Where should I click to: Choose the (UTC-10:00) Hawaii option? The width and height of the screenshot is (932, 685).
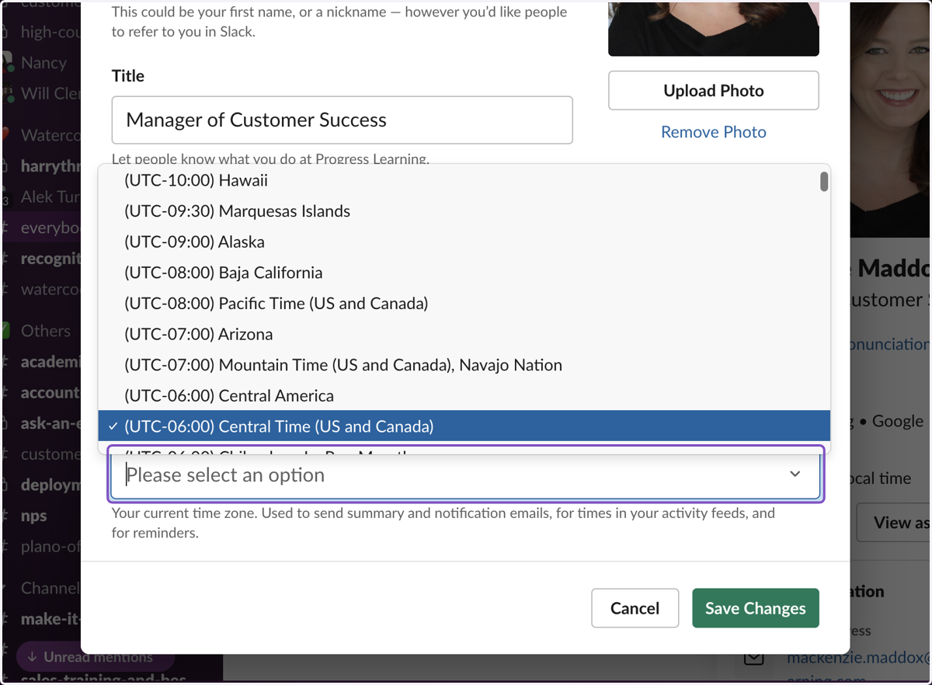pos(464,180)
